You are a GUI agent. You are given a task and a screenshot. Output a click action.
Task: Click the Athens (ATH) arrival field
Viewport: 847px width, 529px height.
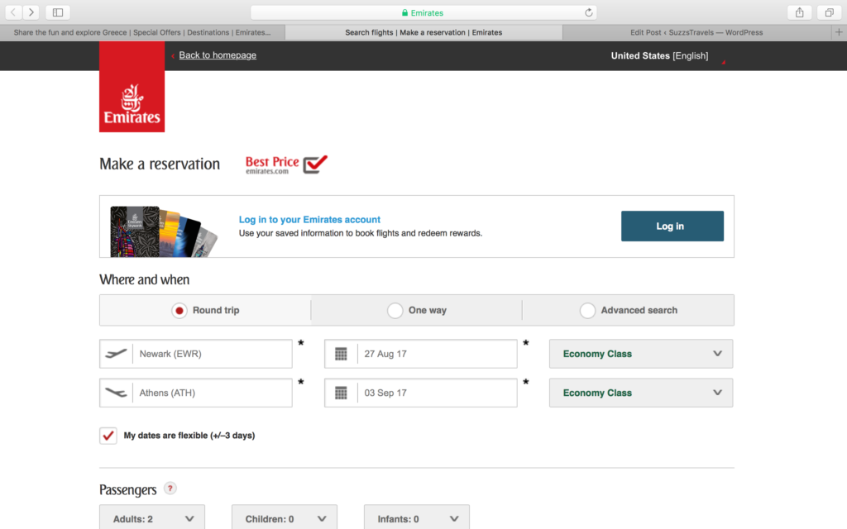tap(195, 393)
